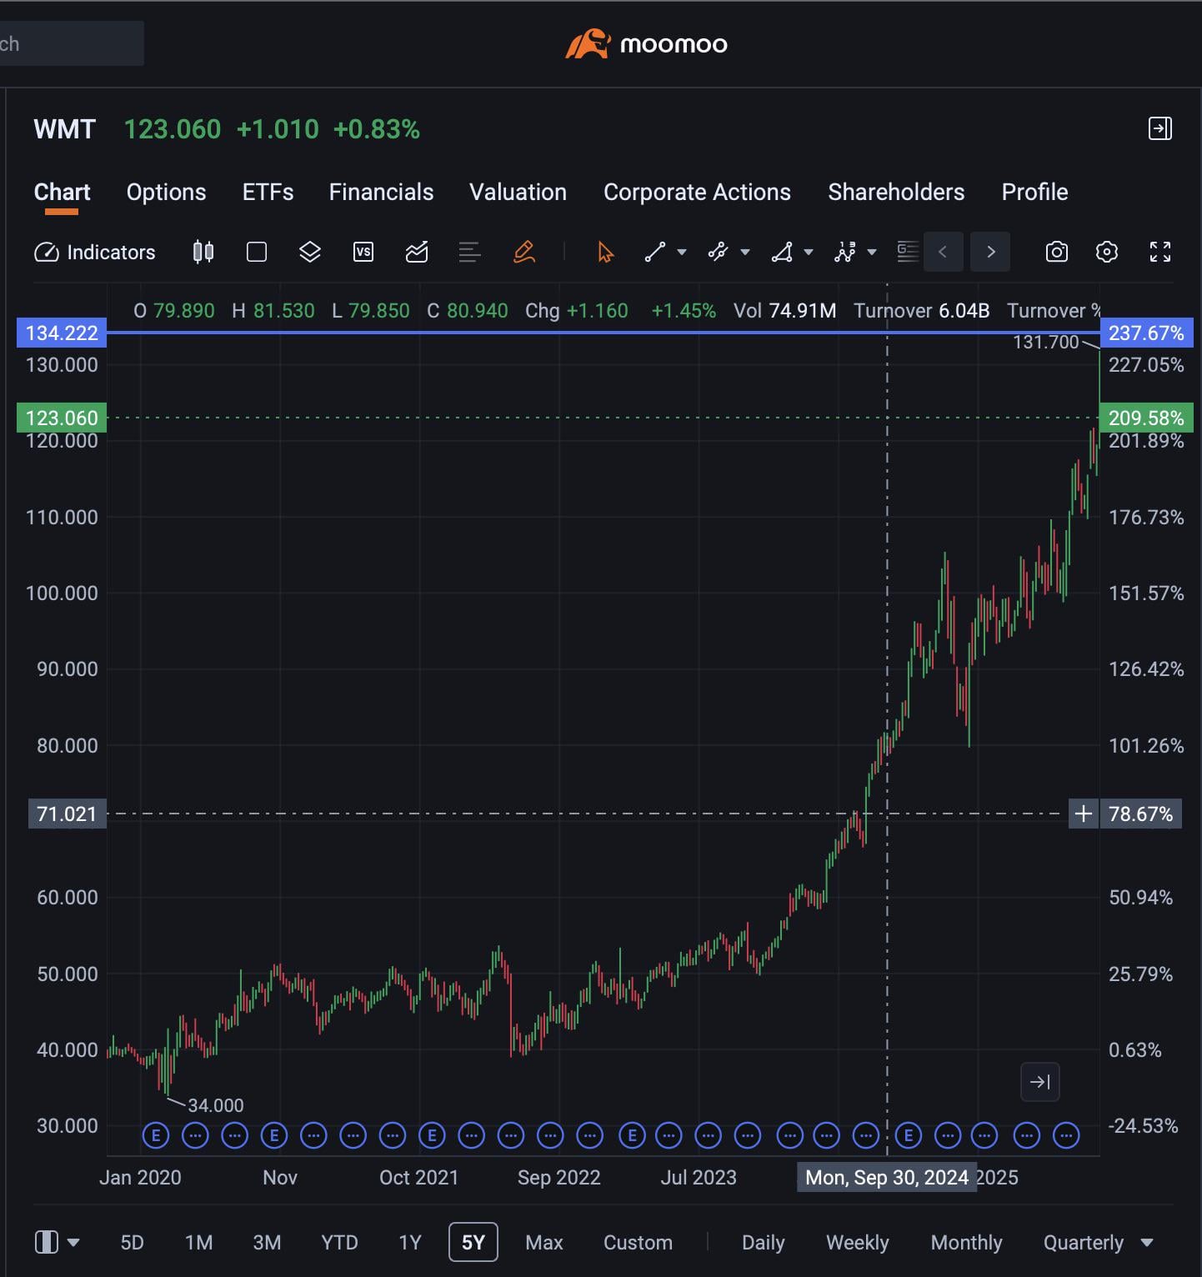Open chart settings gear icon
The width and height of the screenshot is (1202, 1277).
(x=1106, y=252)
